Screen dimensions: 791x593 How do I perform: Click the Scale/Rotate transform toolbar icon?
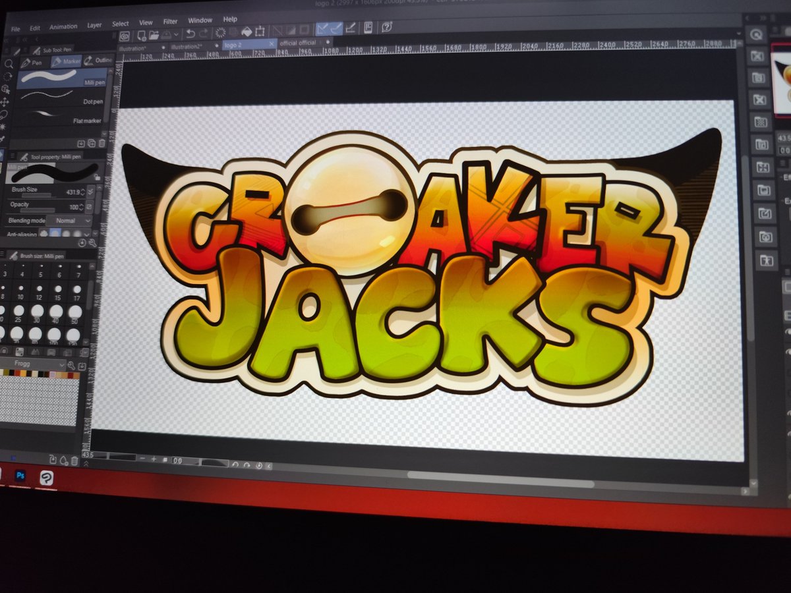(260, 31)
